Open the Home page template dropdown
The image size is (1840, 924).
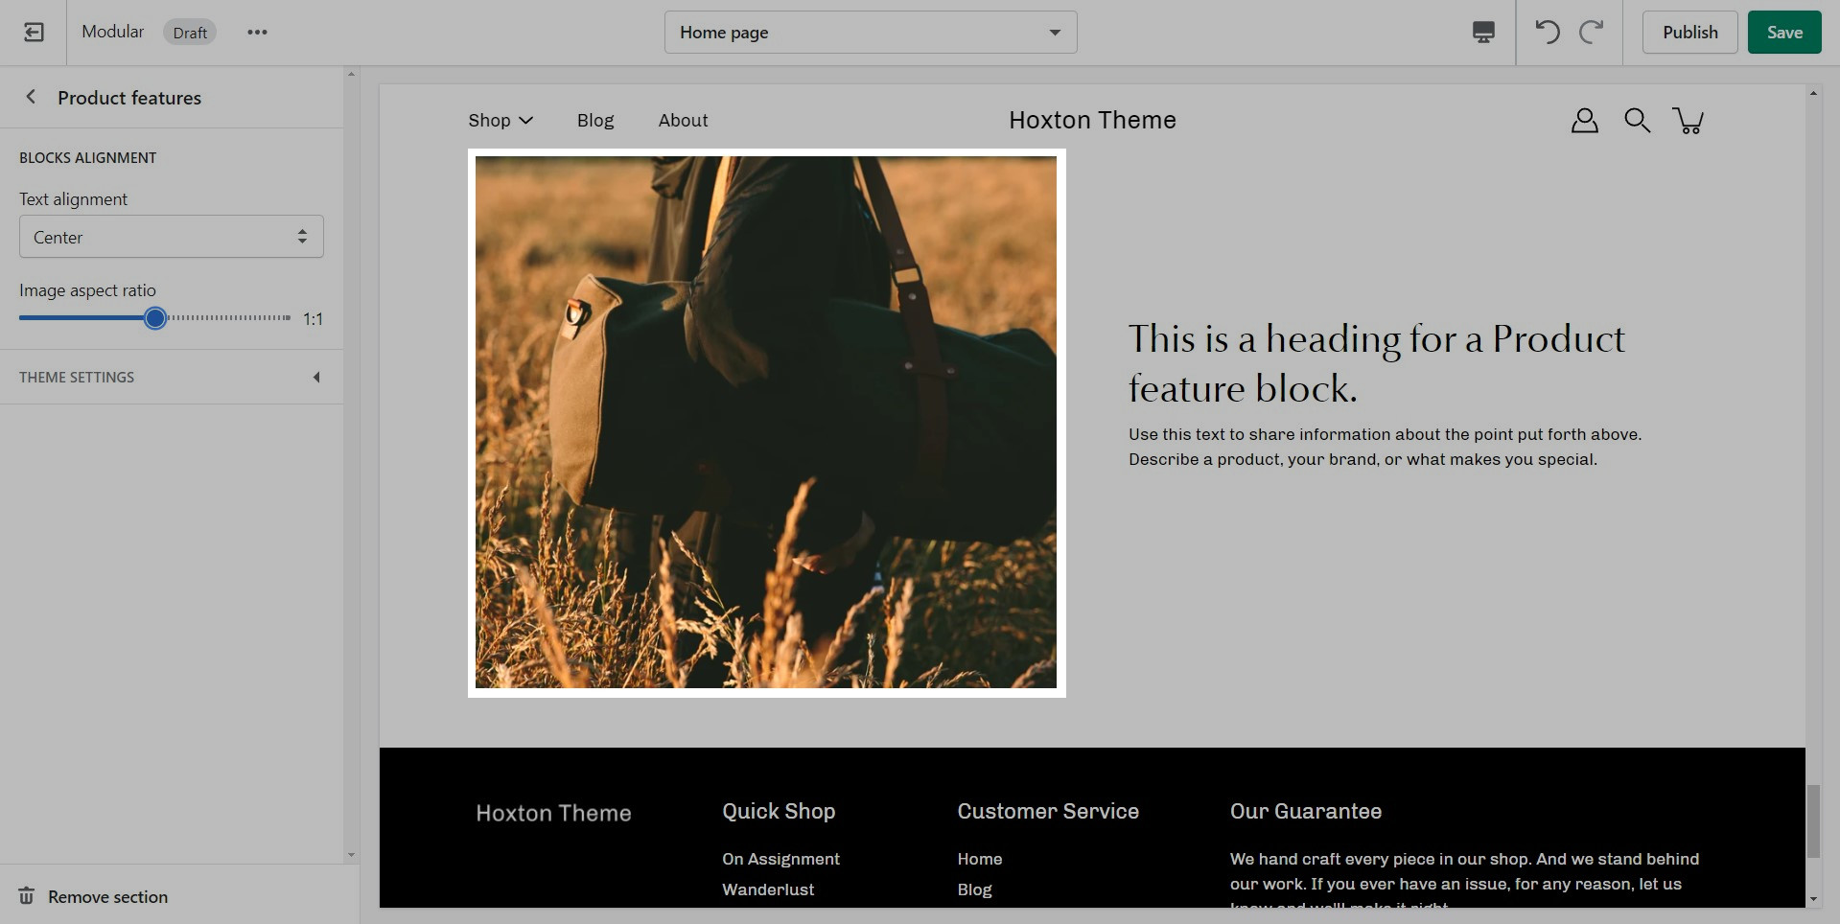coord(870,33)
